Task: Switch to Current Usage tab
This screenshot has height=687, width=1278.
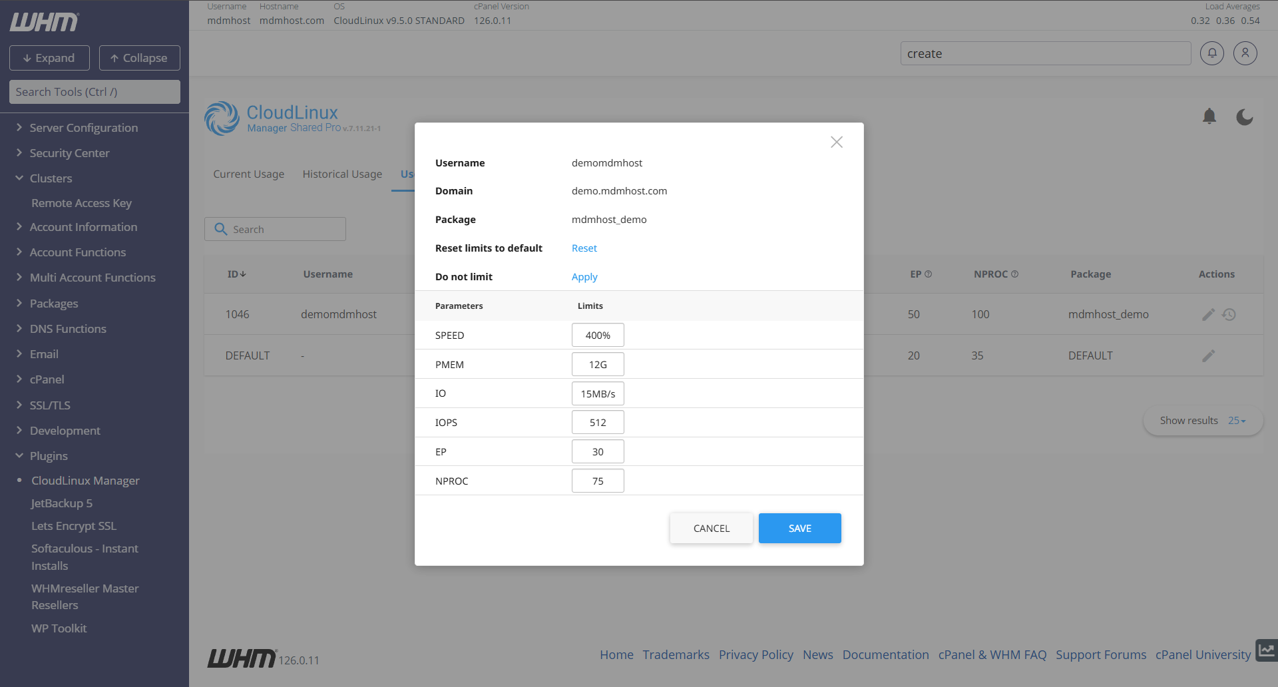Action: pyautogui.click(x=248, y=174)
